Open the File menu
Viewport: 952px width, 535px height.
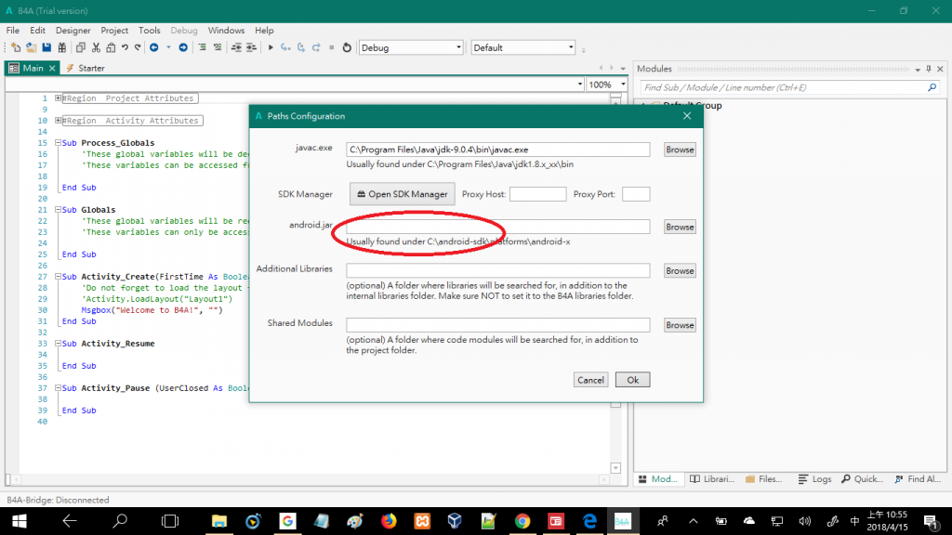(13, 31)
